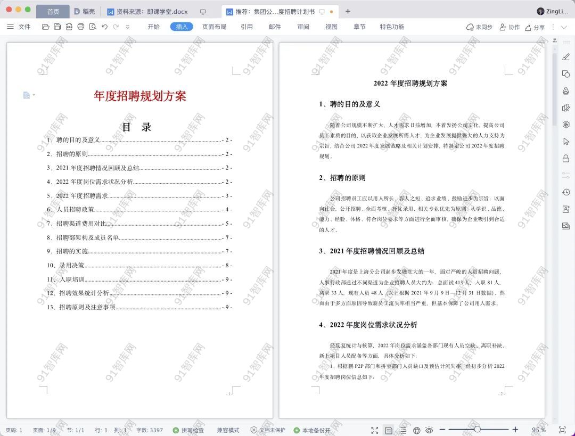Screen dimensions: 575x436
Task: Undo the last action
Action: (x=104, y=27)
